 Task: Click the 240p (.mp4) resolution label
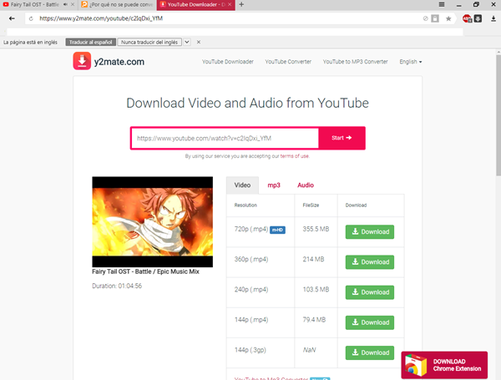(x=251, y=290)
